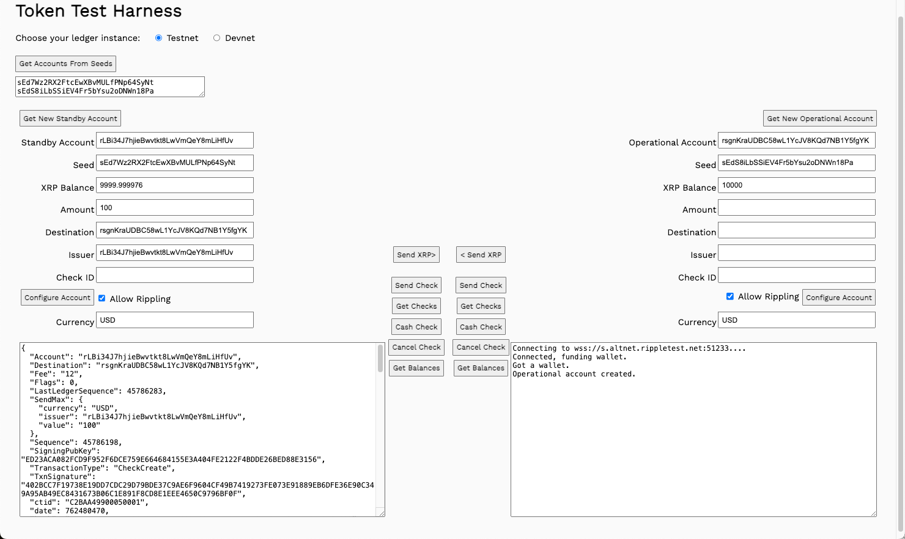The image size is (905, 539).
Task: Toggle Operational account Allow Rippling checkbox
Action: (730, 296)
